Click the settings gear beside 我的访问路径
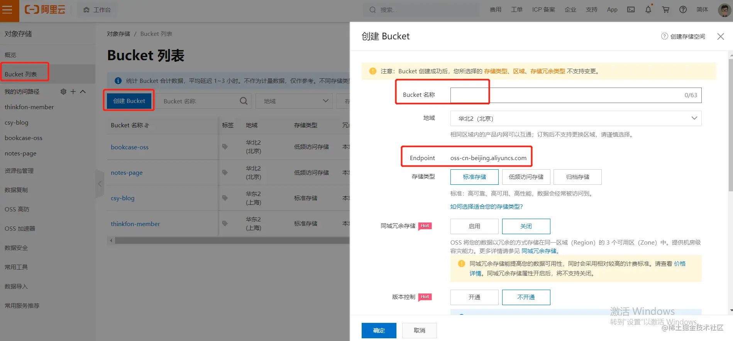This screenshot has width=733, height=341. [x=63, y=91]
